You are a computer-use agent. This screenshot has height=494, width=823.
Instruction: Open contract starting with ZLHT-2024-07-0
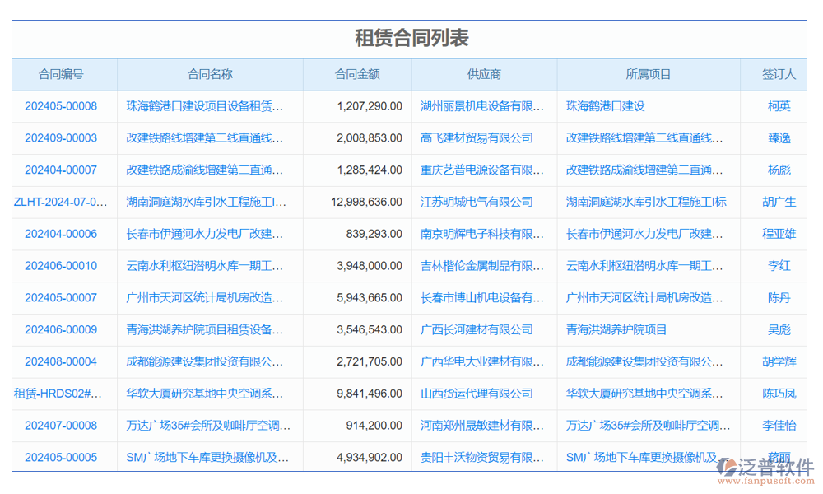(x=60, y=202)
